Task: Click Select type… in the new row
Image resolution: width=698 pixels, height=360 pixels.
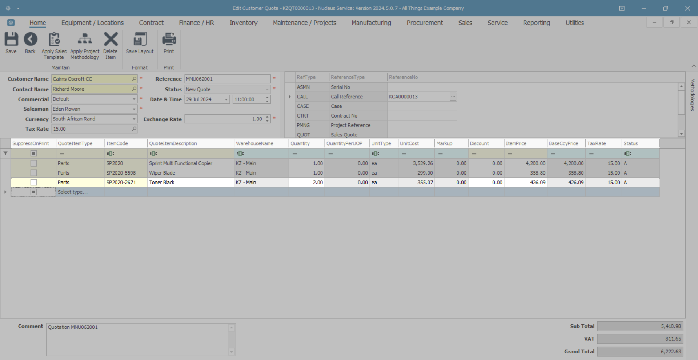Action: [73, 192]
